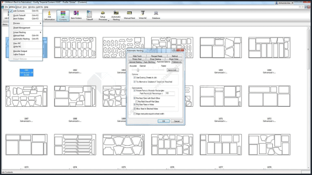Switch to Flanged Nests tab
Screen dimensions: 312x175
156,56
